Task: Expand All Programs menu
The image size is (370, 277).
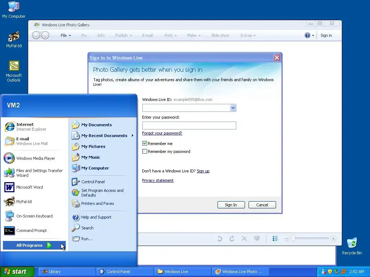Action: [x=34, y=245]
